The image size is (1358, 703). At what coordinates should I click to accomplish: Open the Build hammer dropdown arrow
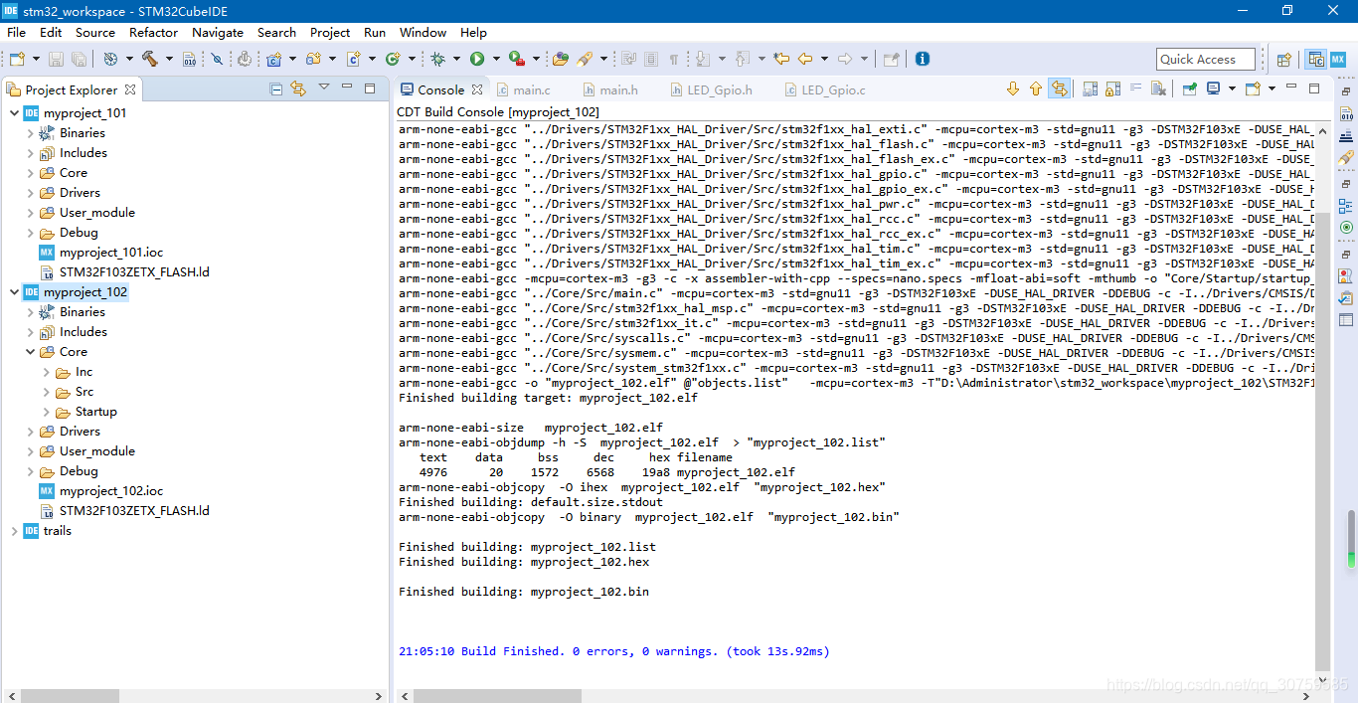pyautogui.click(x=169, y=60)
